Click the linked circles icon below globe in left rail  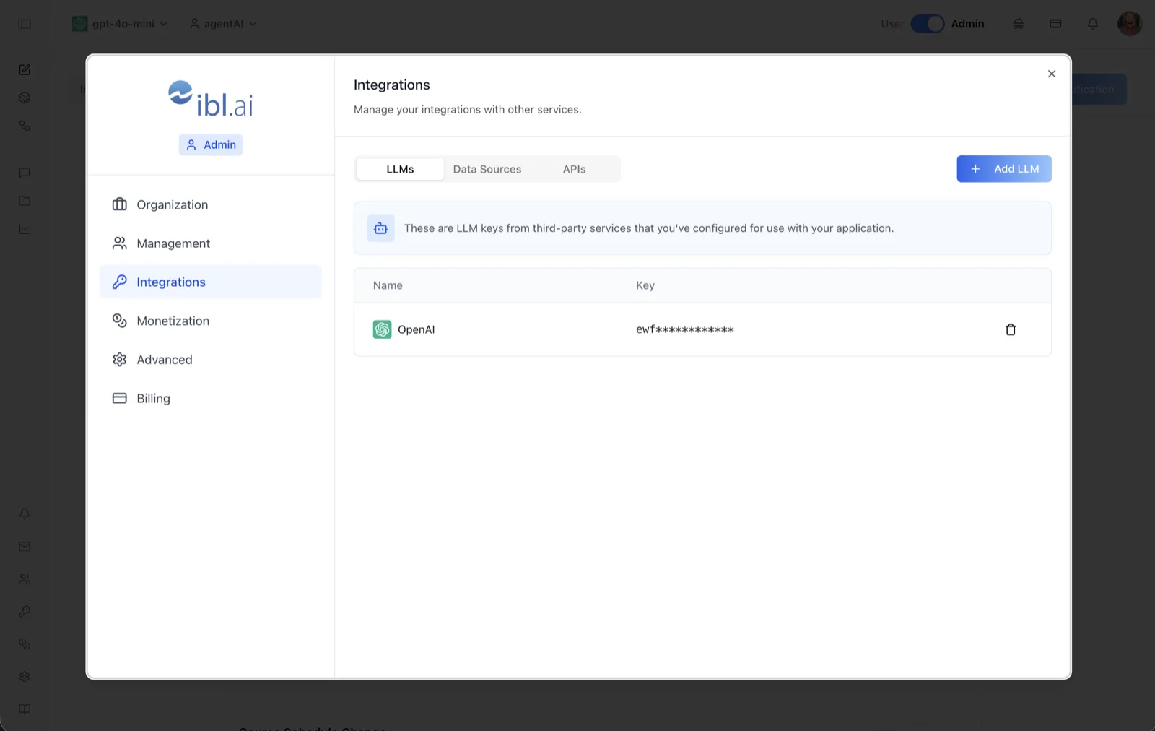coord(25,126)
